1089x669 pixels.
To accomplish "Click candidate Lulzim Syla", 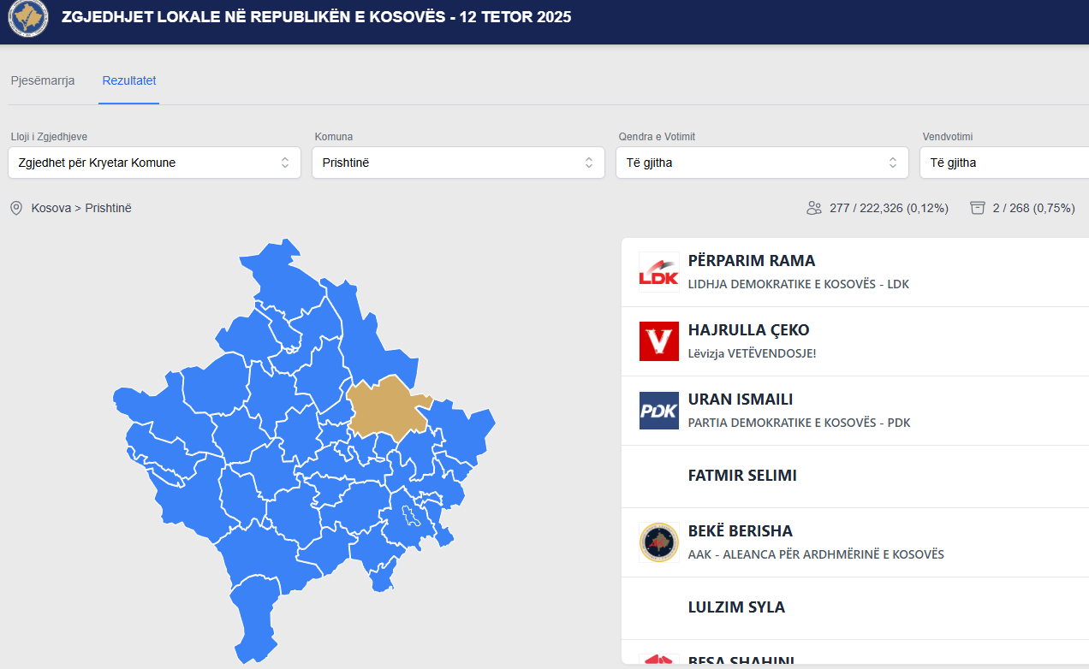I will [x=736, y=607].
